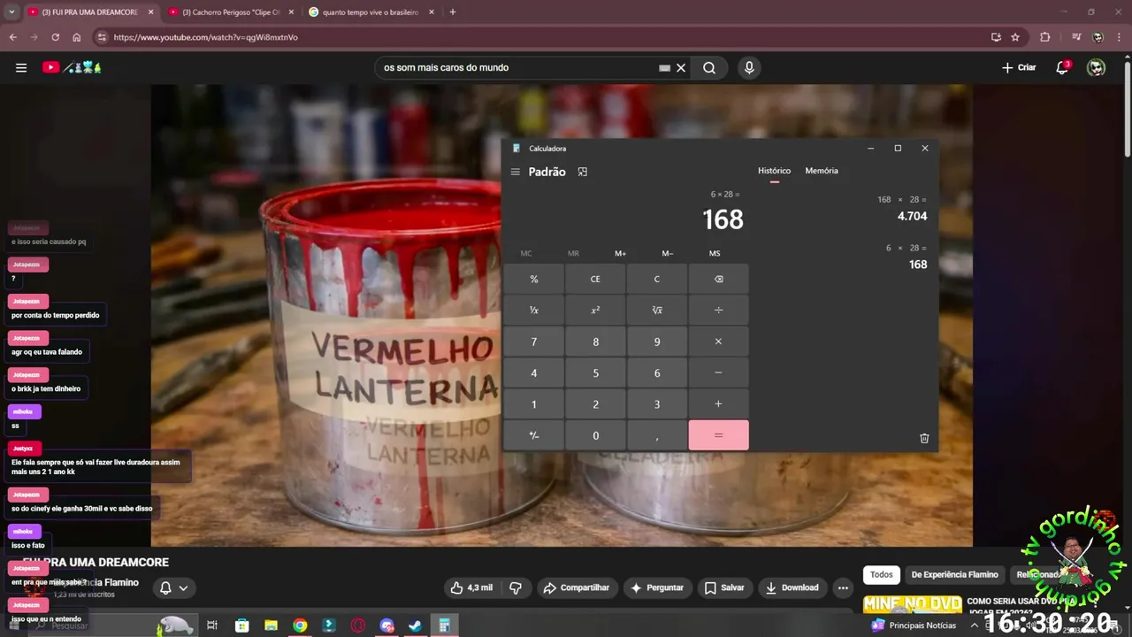Open subscription notification bell dropdown
The width and height of the screenshot is (1132, 637).
coord(173,587)
